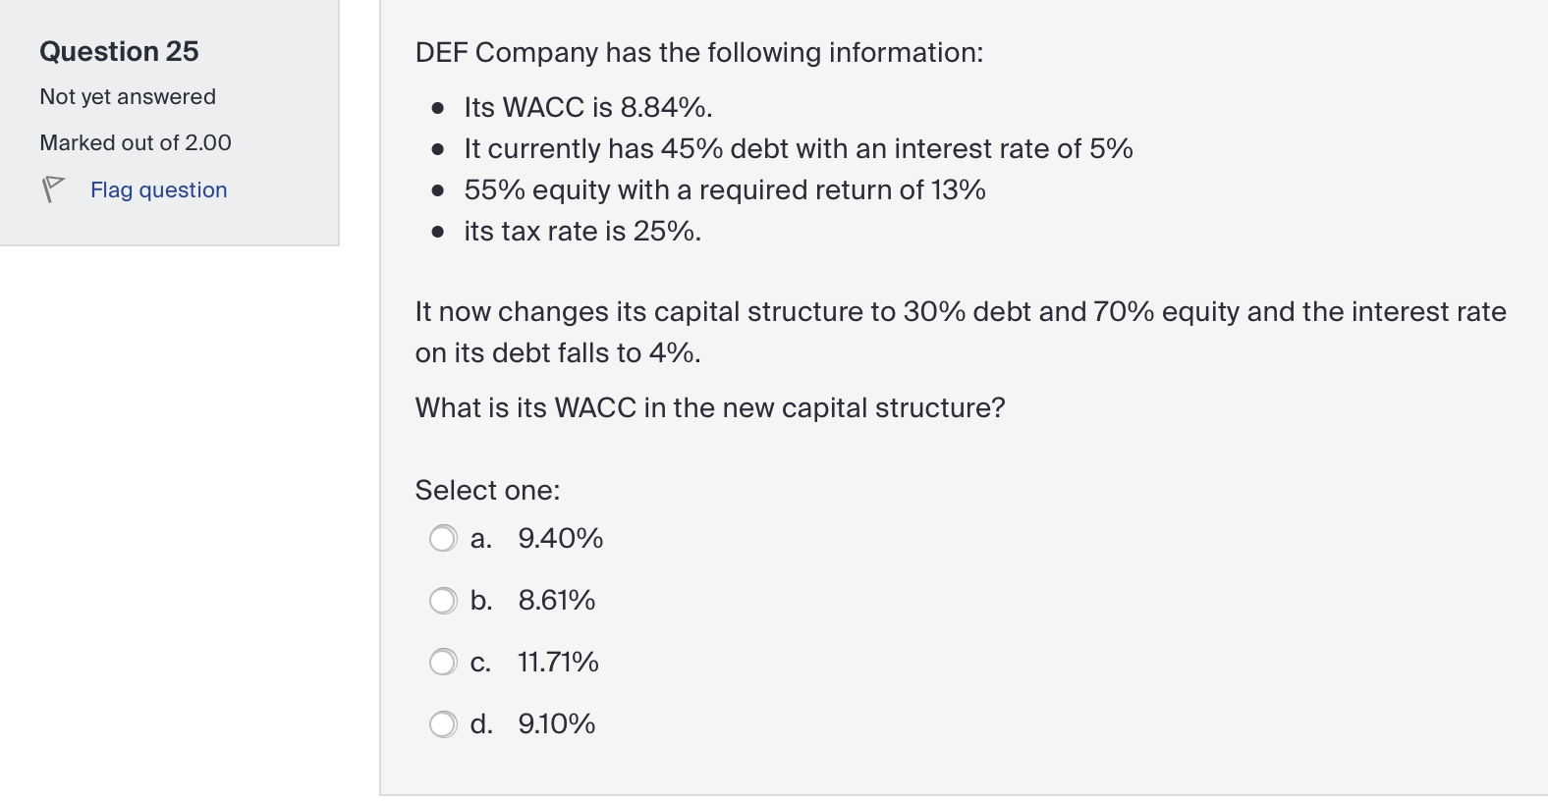
Task: Select answer option a. 9.40%
Action: (444, 538)
